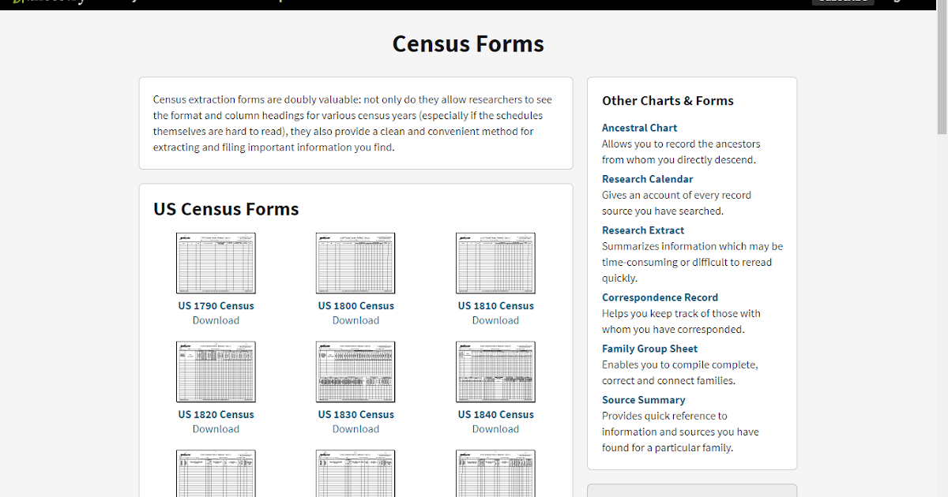Image resolution: width=948 pixels, height=497 pixels.
Task: Click the US 1830 Census form thumbnail
Action: (355, 371)
